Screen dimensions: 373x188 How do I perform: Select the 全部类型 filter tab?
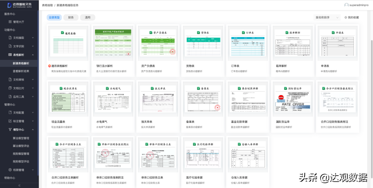[54, 17]
